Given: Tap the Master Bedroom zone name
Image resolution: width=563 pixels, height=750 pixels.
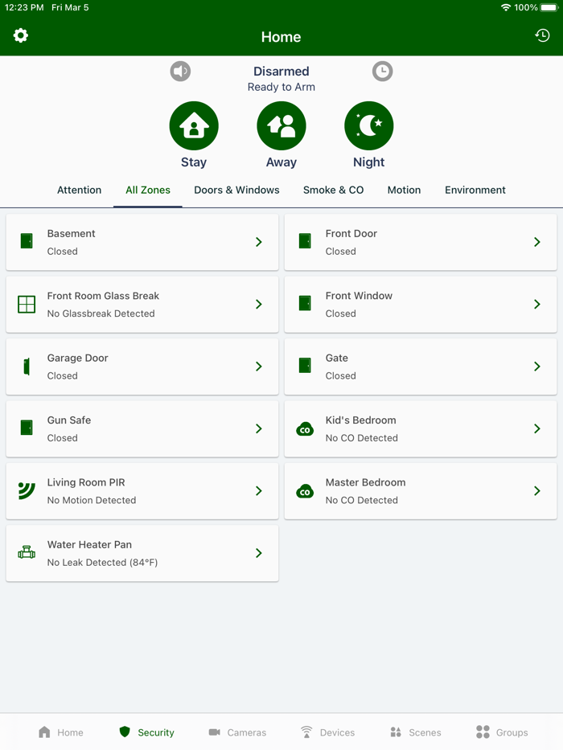Looking at the screenshot, I should (365, 482).
